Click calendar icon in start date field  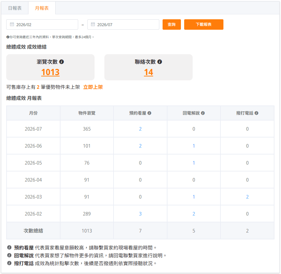[12, 24]
